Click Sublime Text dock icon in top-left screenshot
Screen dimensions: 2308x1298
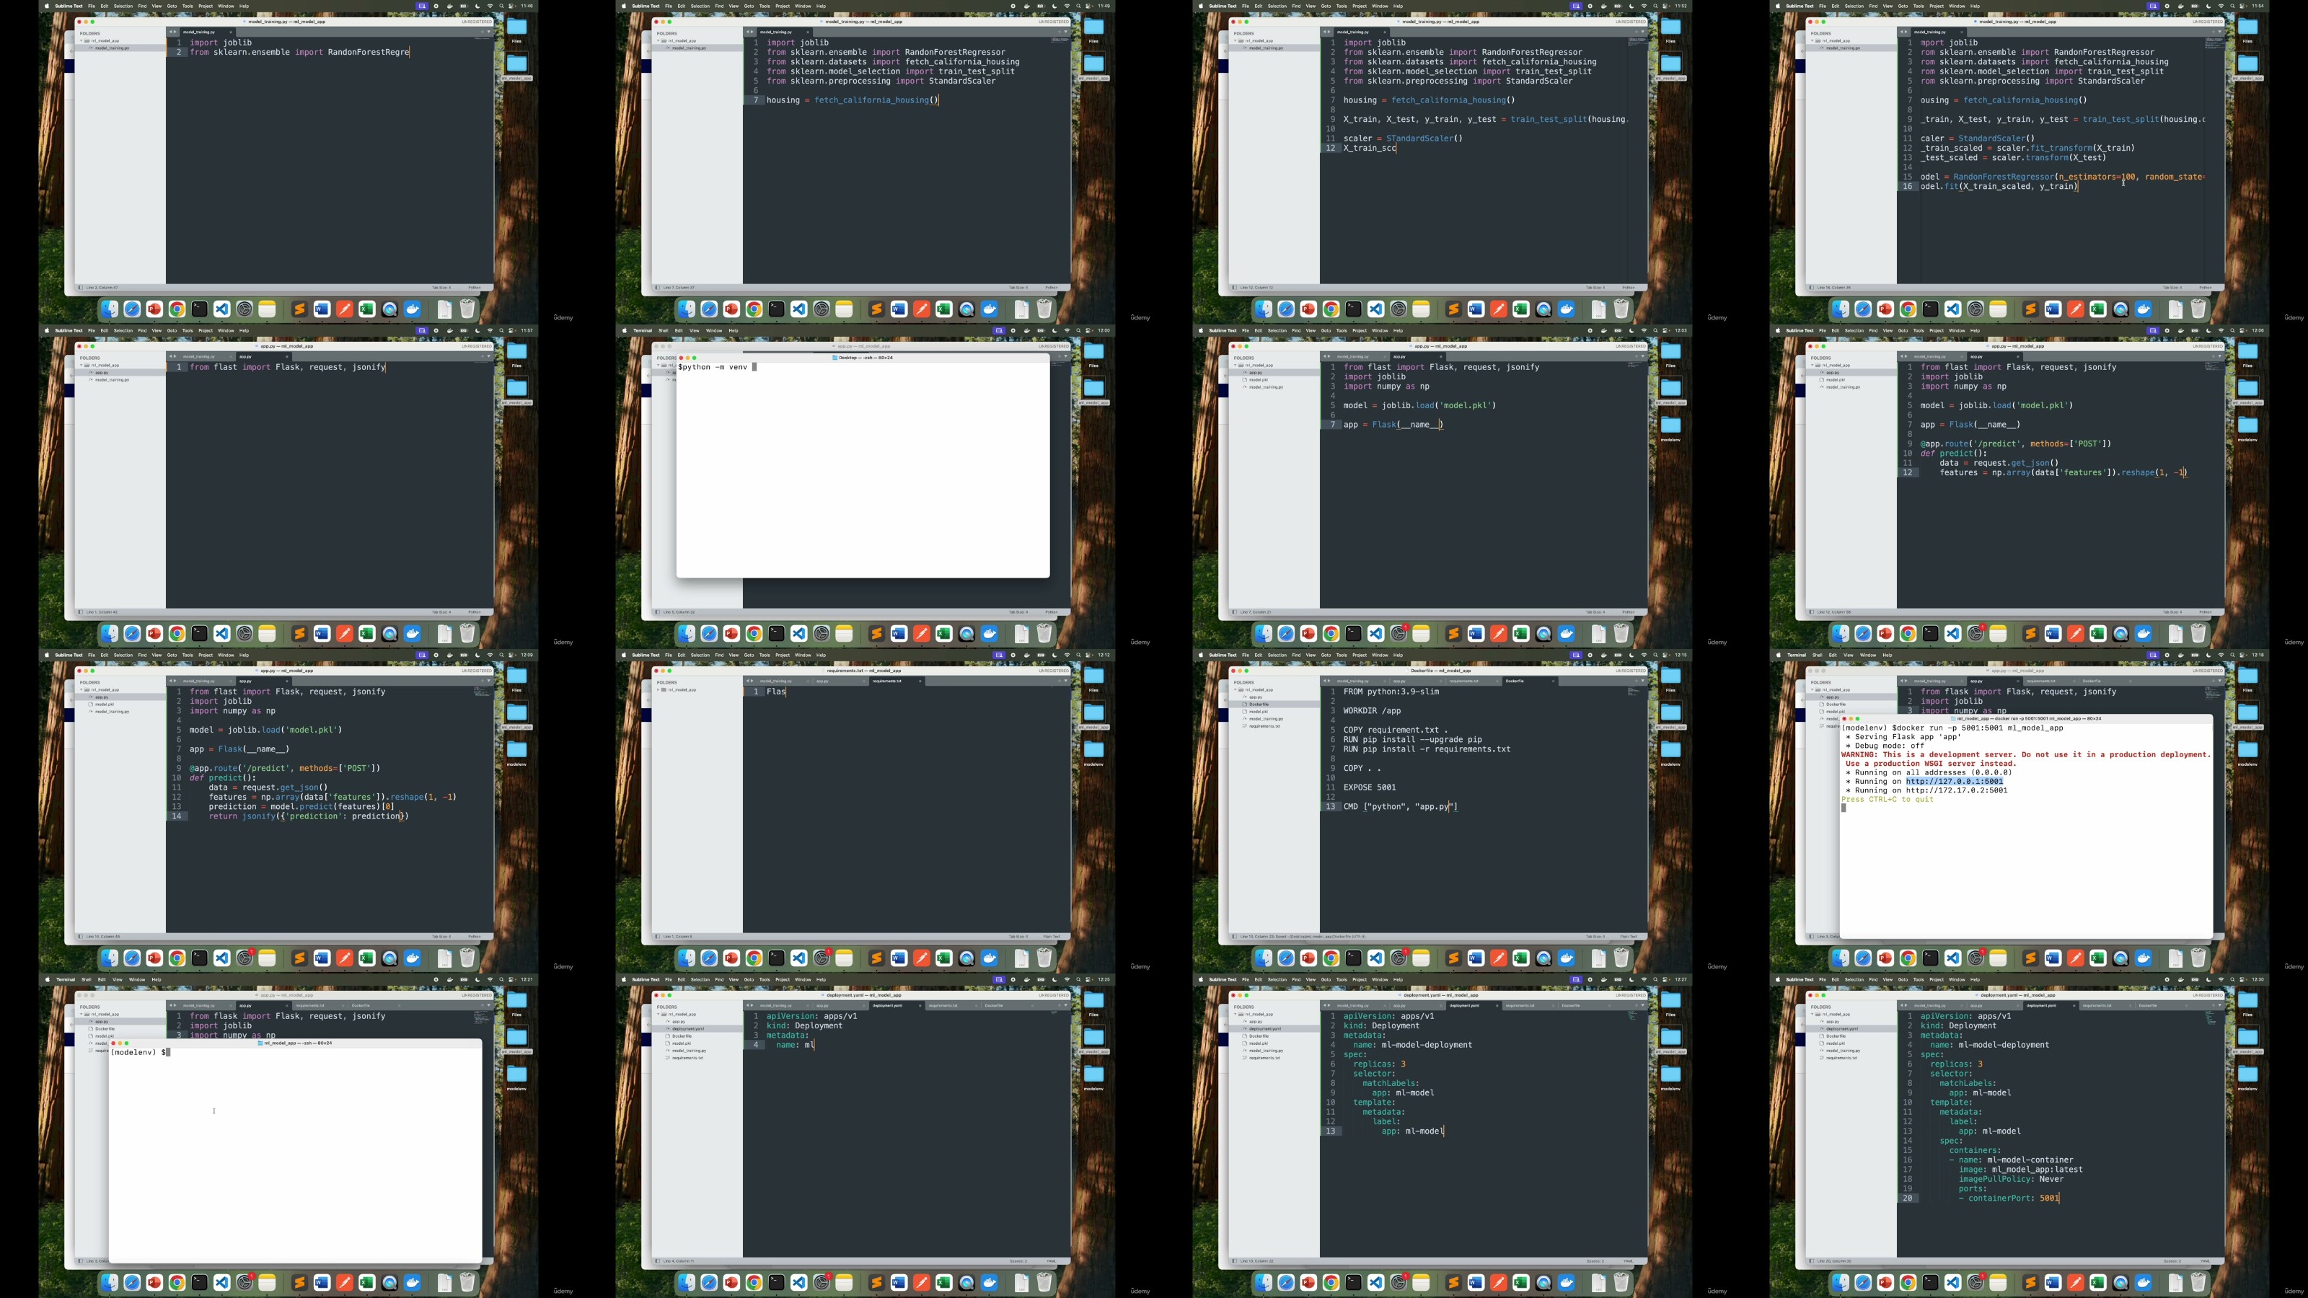coord(299,309)
